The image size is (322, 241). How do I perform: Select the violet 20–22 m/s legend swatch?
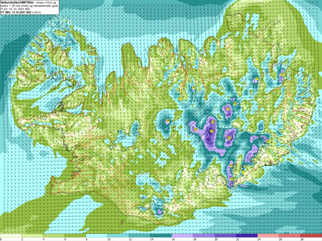[225, 236]
